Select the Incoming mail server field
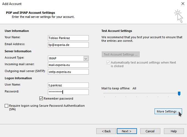The image size is (187, 137). tap(68, 65)
